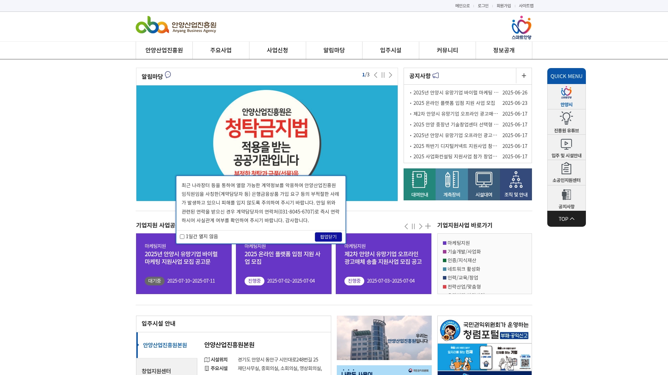Open 소공인지원센터 clipboard icon
The image size is (668, 375).
coord(566,173)
